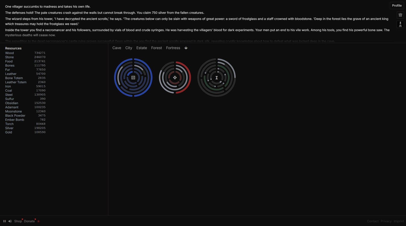Mute sound using the speaker icon

[x=10, y=221]
